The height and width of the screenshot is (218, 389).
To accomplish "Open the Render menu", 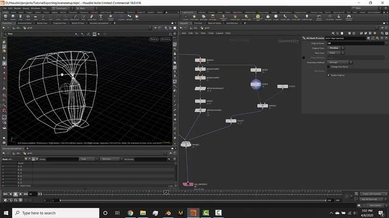I will (x=18, y=8).
